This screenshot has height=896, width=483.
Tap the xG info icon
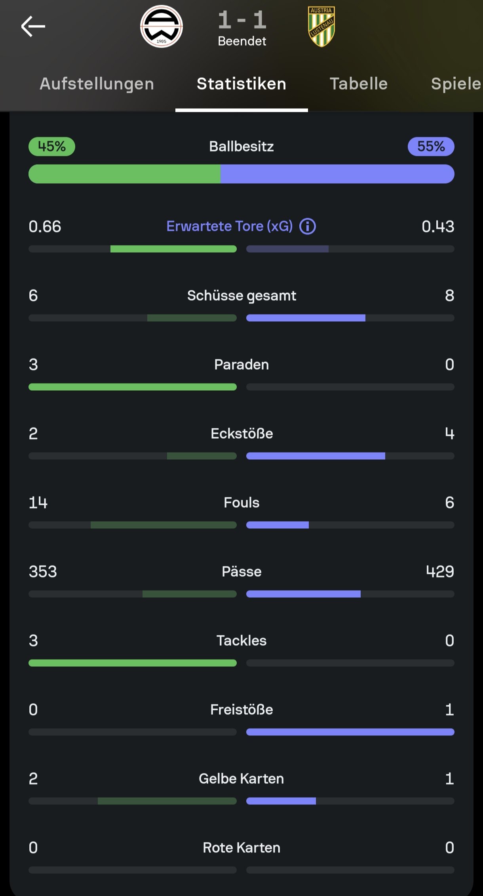pyautogui.click(x=308, y=226)
